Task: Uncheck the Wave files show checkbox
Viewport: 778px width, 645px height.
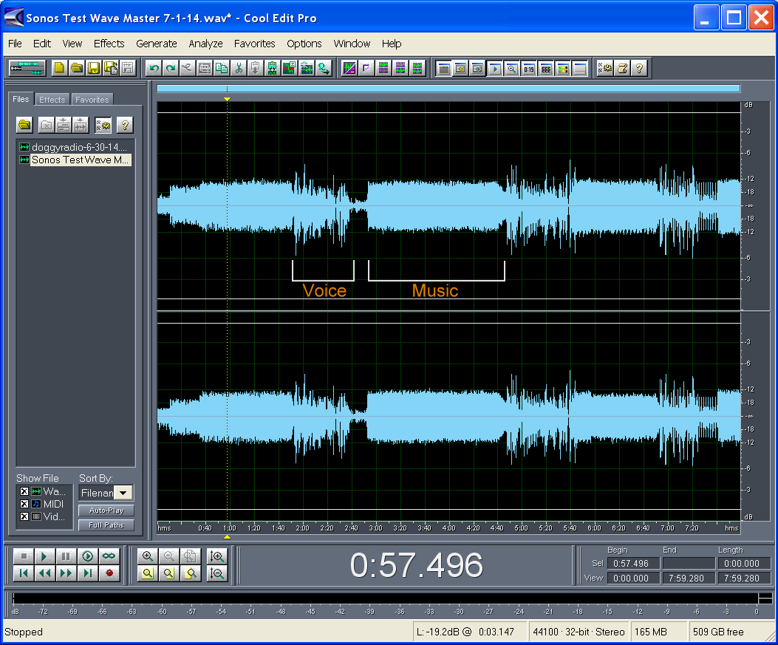Action: 24,492
